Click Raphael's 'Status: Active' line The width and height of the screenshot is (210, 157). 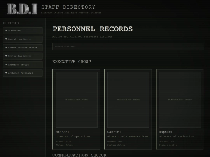[x=168, y=145]
